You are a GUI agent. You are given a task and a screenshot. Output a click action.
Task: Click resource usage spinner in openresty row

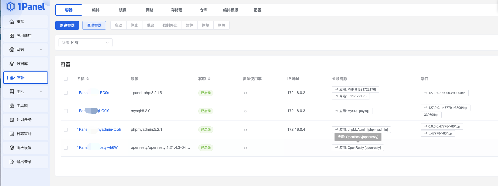245,148
